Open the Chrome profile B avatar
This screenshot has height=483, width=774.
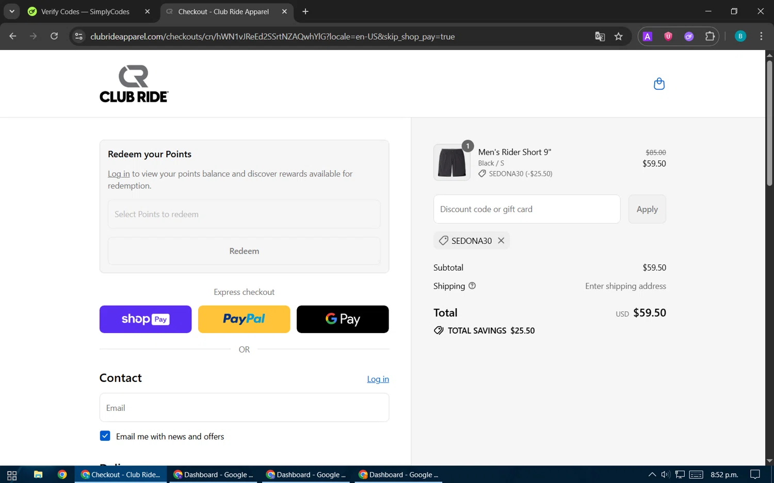[x=740, y=36]
